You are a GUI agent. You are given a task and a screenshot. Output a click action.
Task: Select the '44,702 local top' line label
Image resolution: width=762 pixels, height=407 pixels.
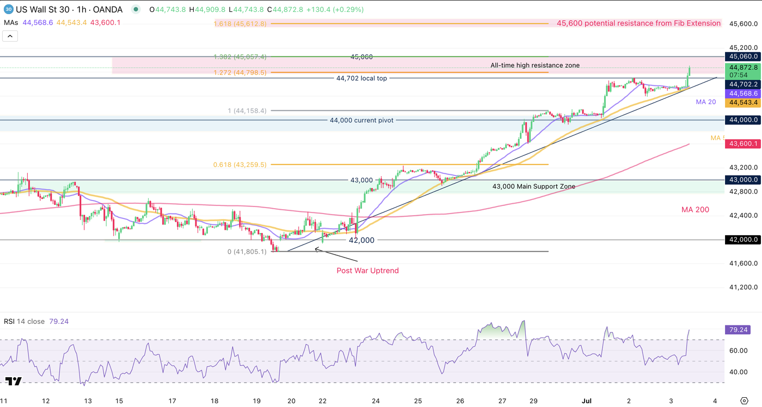(361, 78)
